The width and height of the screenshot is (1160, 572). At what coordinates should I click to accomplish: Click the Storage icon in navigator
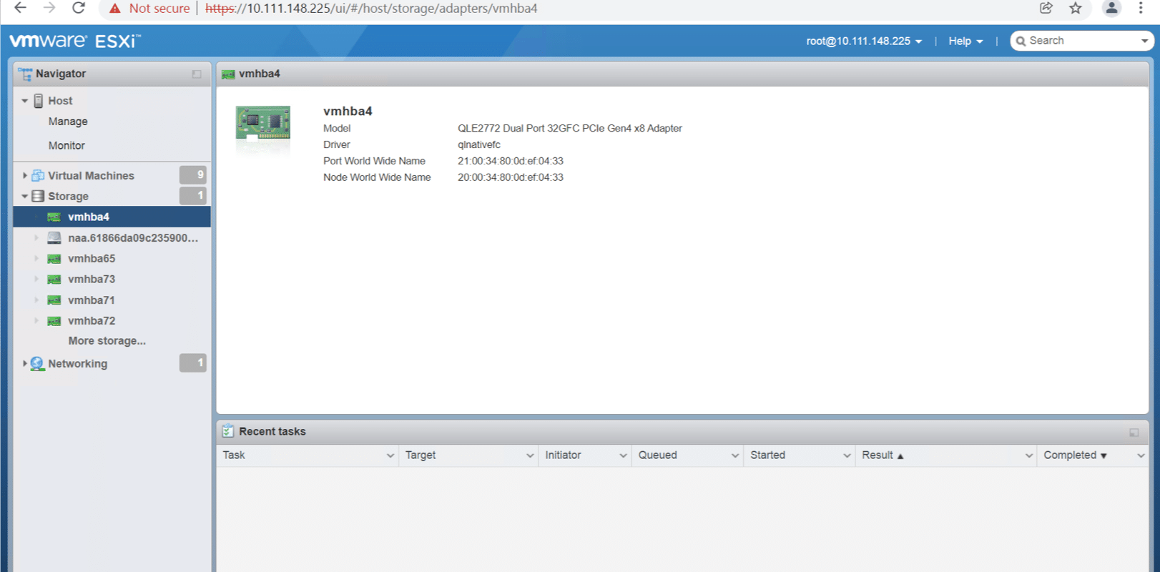[x=38, y=196]
